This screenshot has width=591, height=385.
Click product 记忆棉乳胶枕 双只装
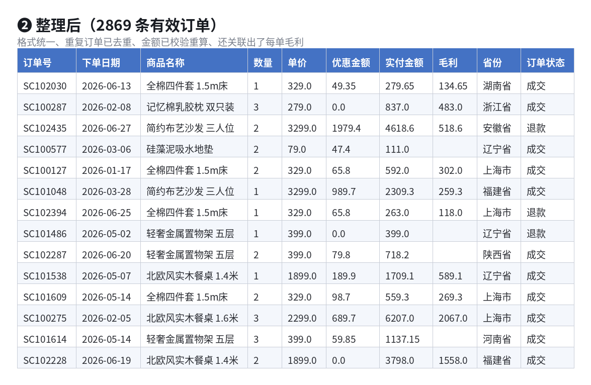190,108
